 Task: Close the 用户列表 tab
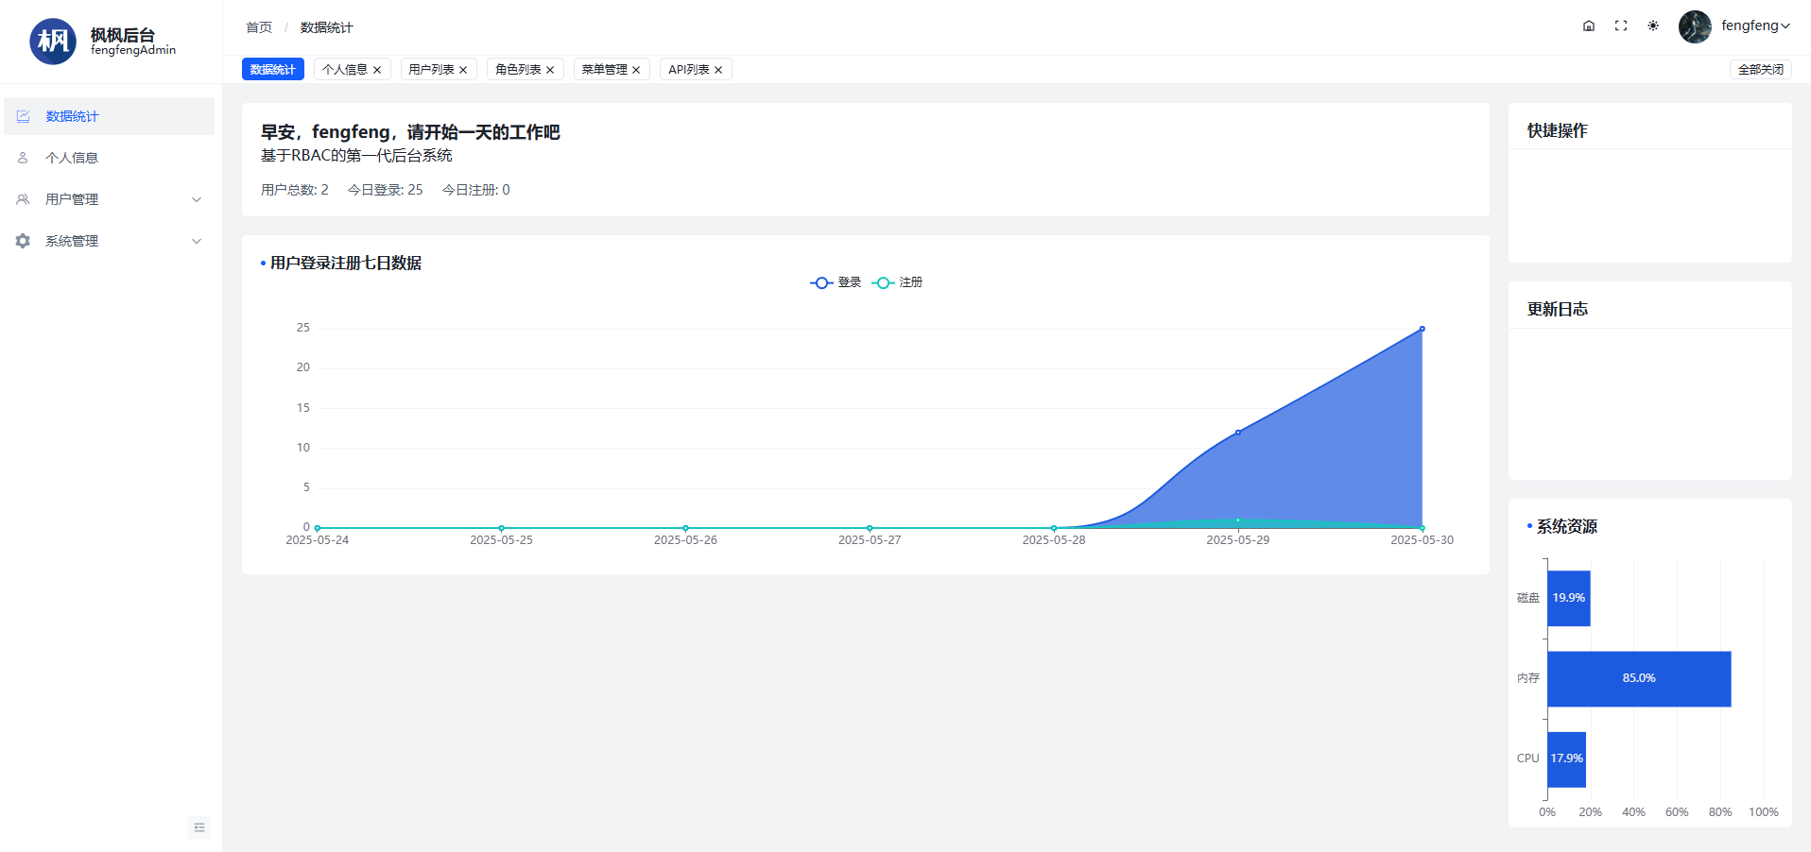click(x=463, y=70)
